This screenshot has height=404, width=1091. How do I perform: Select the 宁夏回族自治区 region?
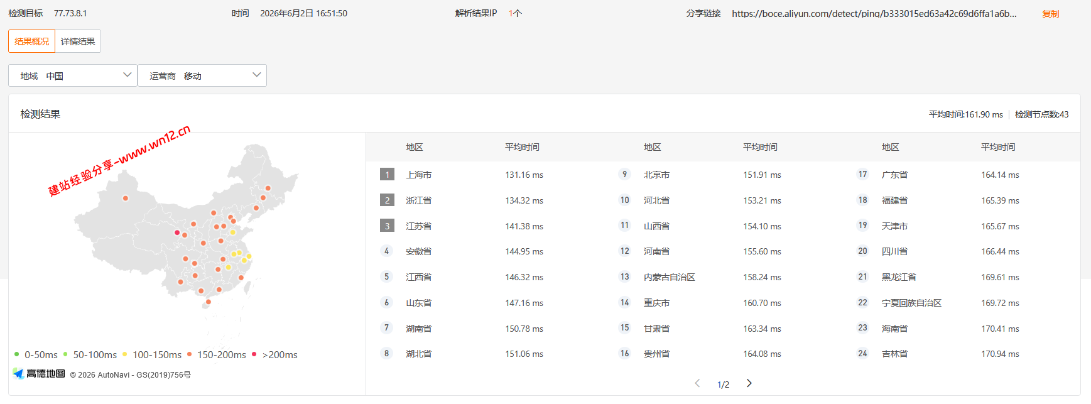click(912, 303)
